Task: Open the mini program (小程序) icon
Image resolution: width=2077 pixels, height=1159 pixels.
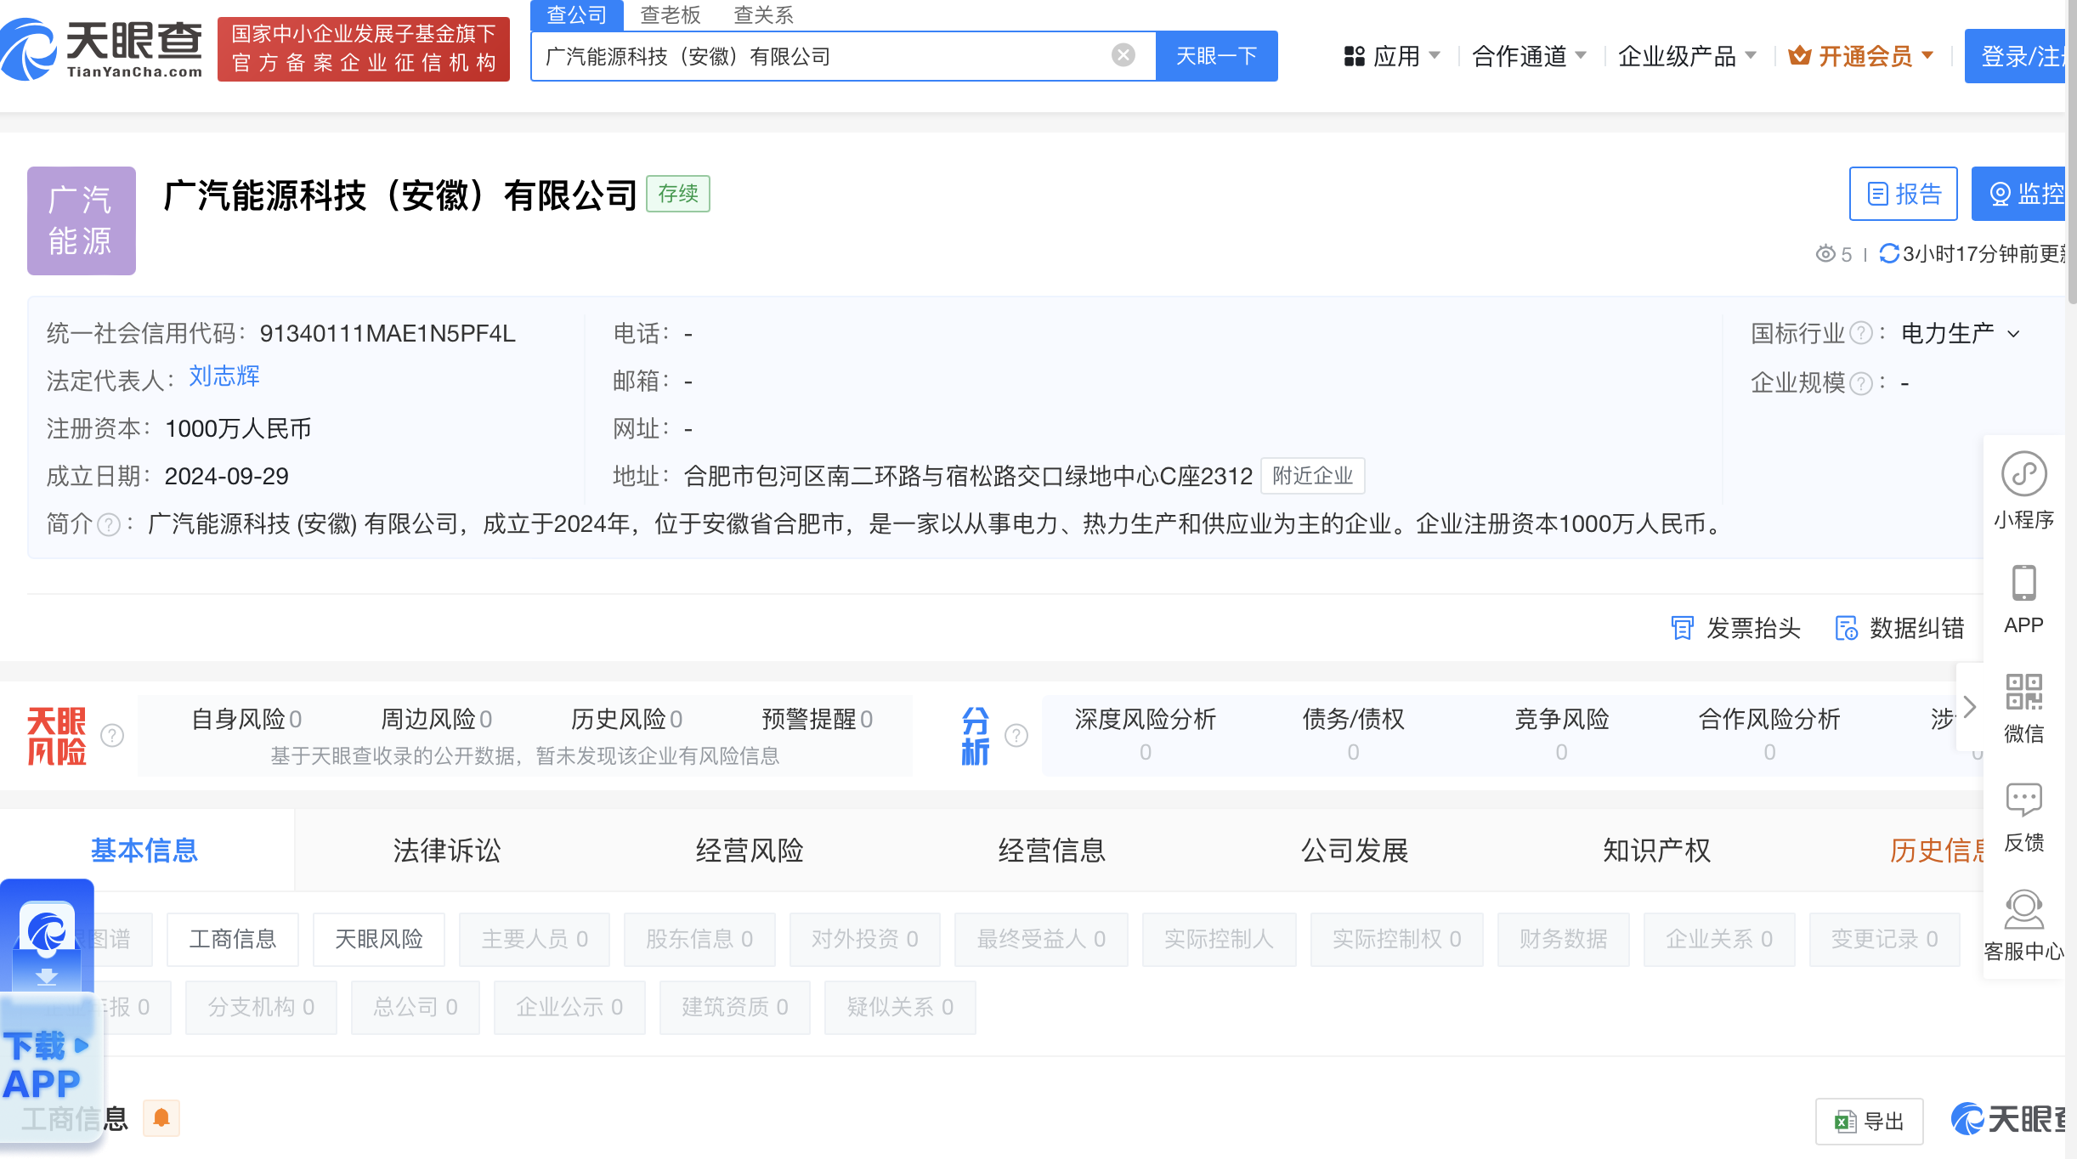Action: click(x=2023, y=474)
